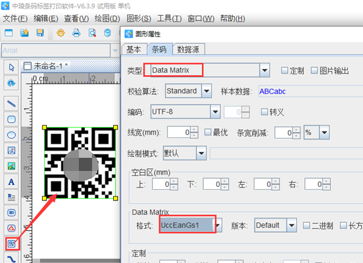Expand the 类型 Data Matrix dropdown

[x=264, y=70]
